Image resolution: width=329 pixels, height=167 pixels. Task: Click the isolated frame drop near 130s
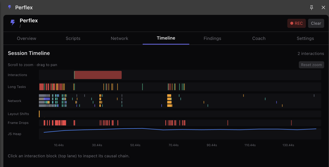291,123
